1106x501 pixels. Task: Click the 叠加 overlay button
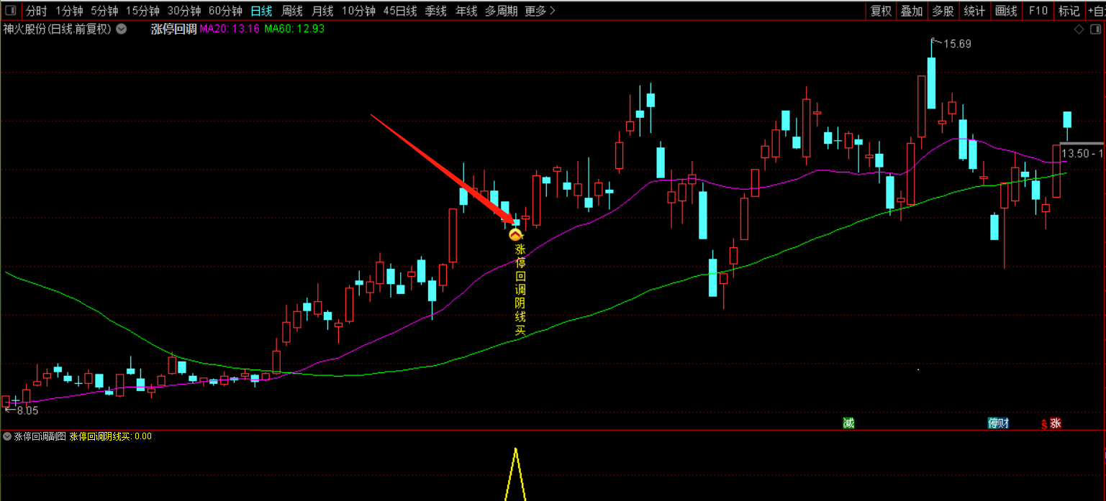(x=912, y=11)
